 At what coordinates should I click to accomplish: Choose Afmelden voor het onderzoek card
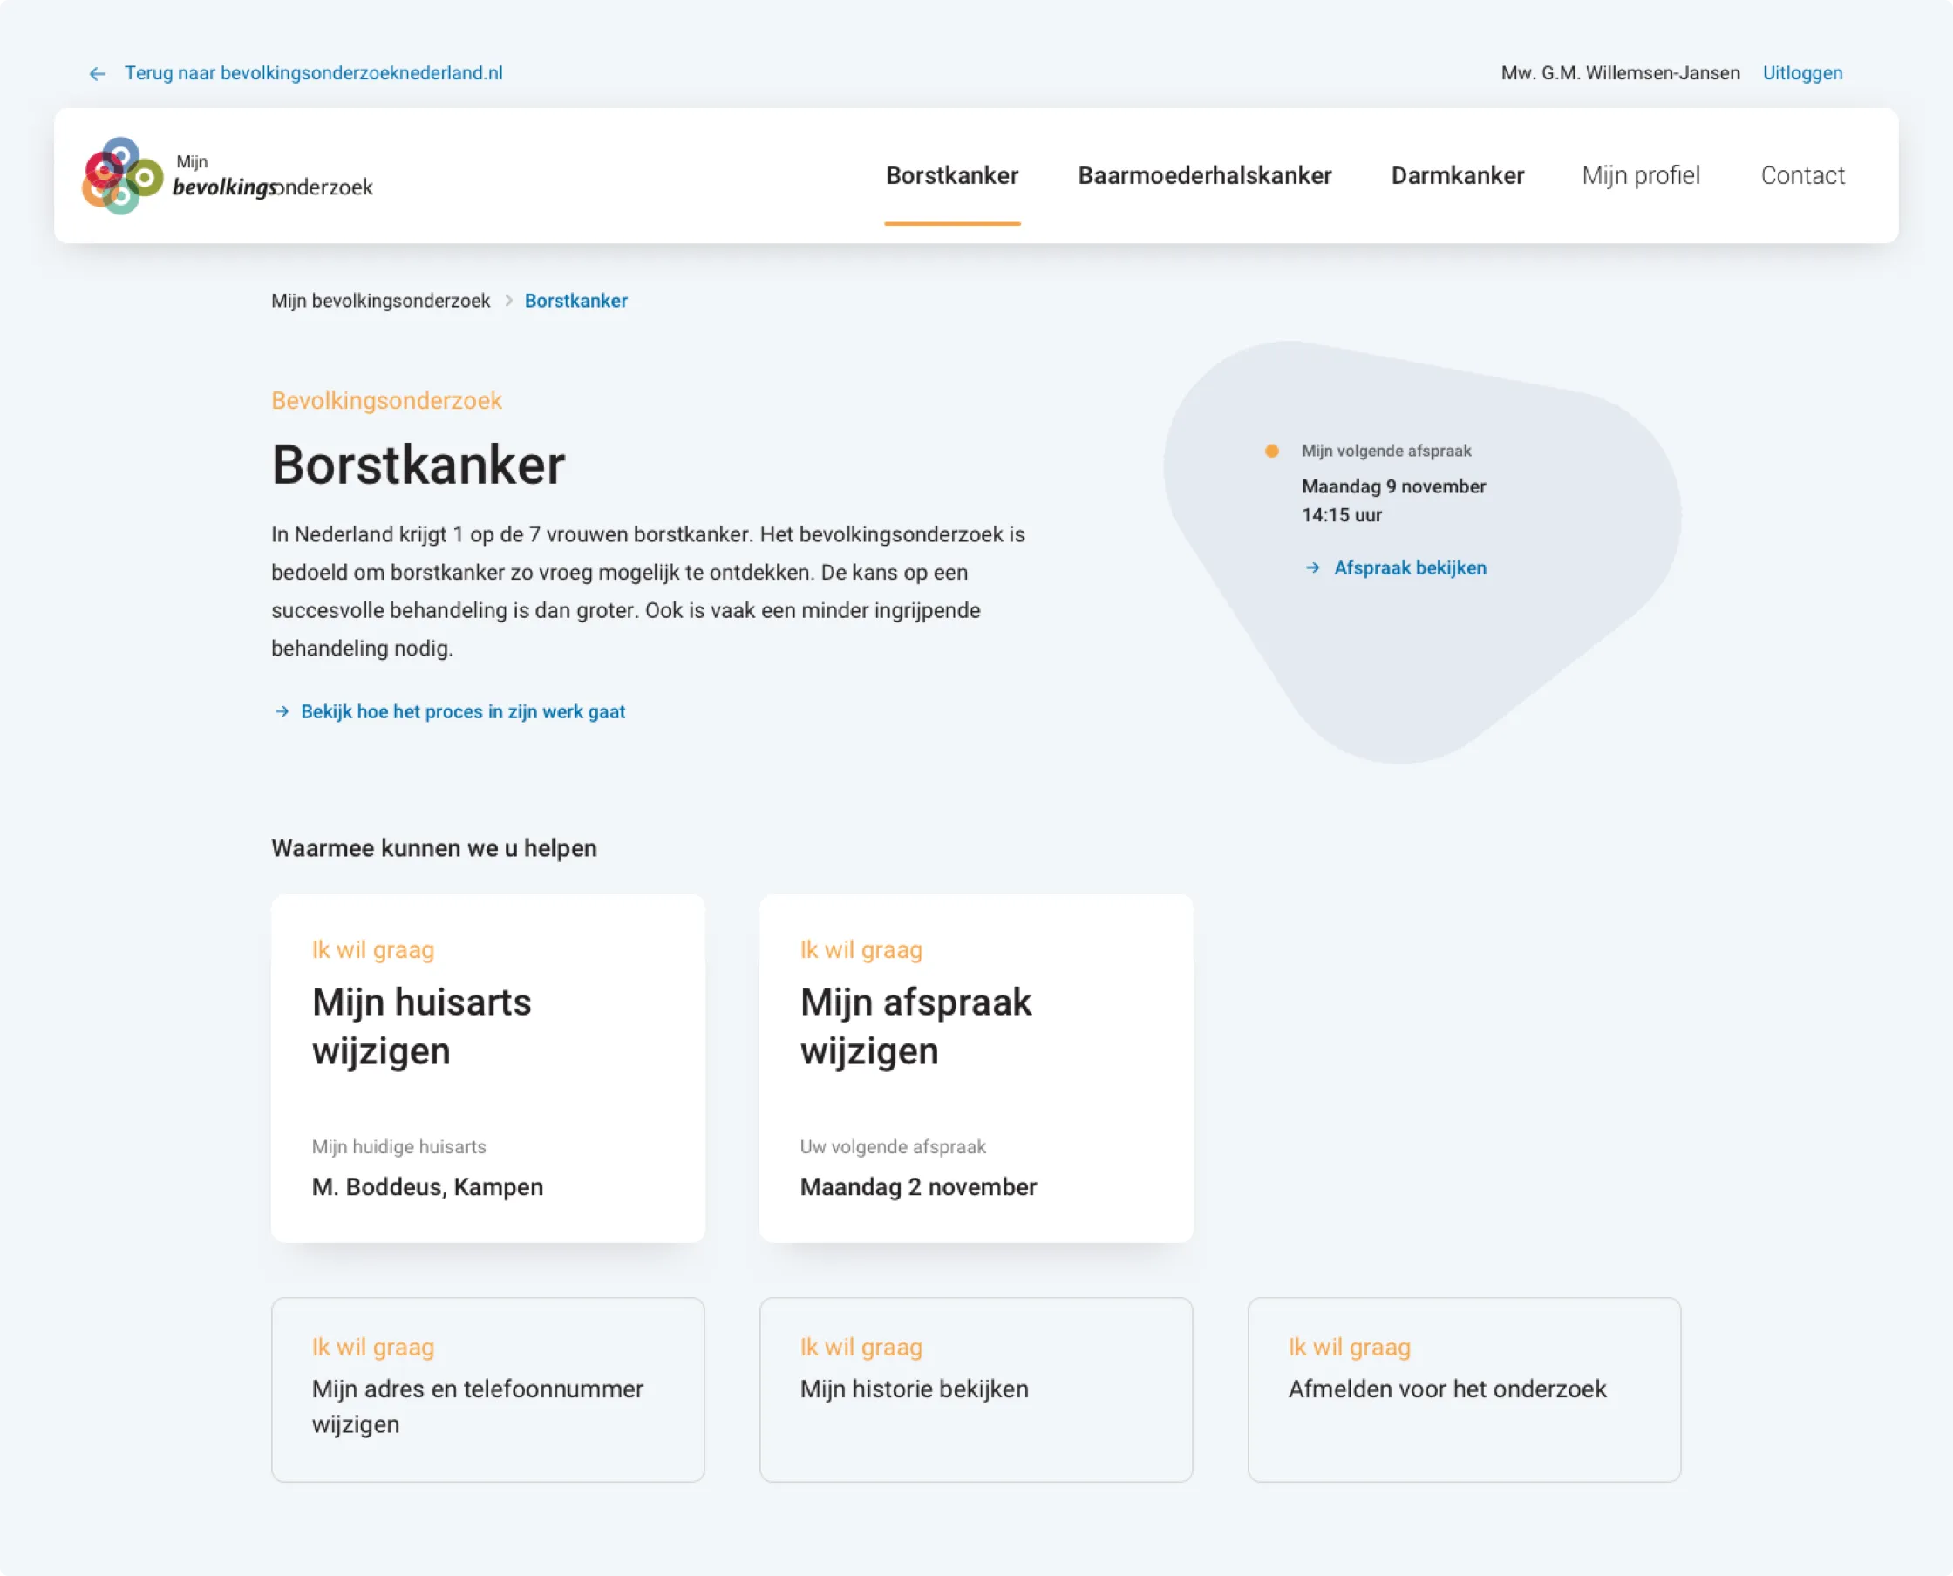[x=1463, y=1389]
